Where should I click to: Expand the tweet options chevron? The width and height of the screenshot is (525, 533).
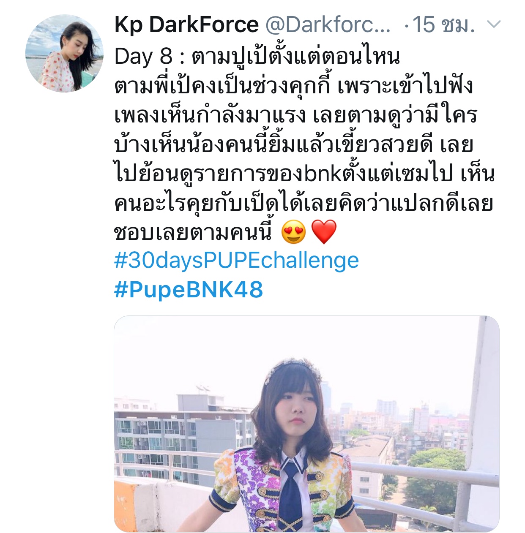[494, 24]
